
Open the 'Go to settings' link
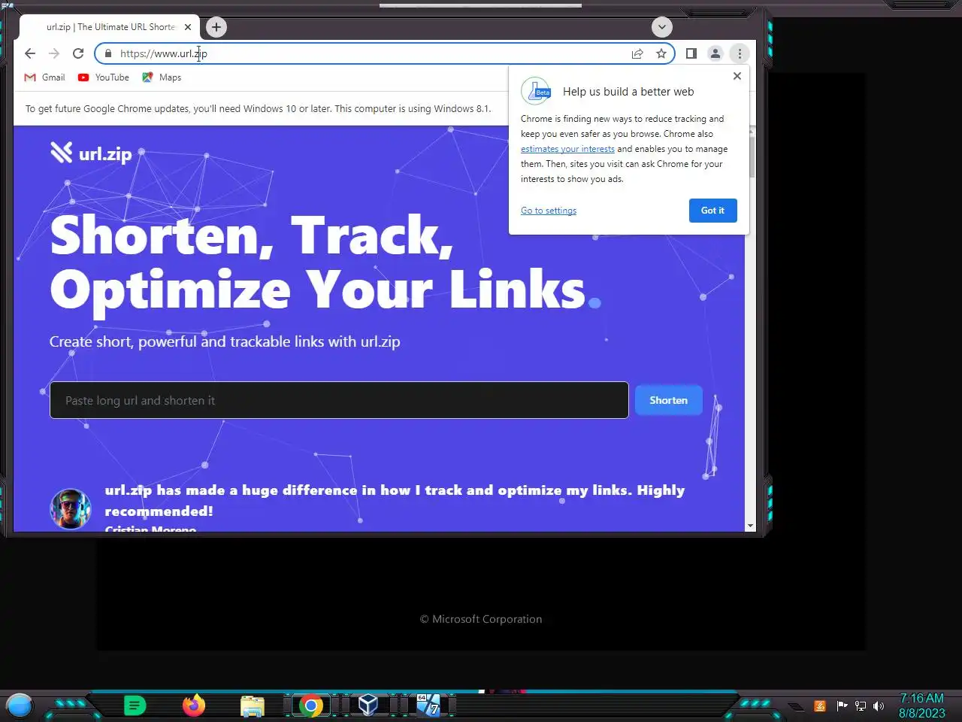tap(549, 211)
